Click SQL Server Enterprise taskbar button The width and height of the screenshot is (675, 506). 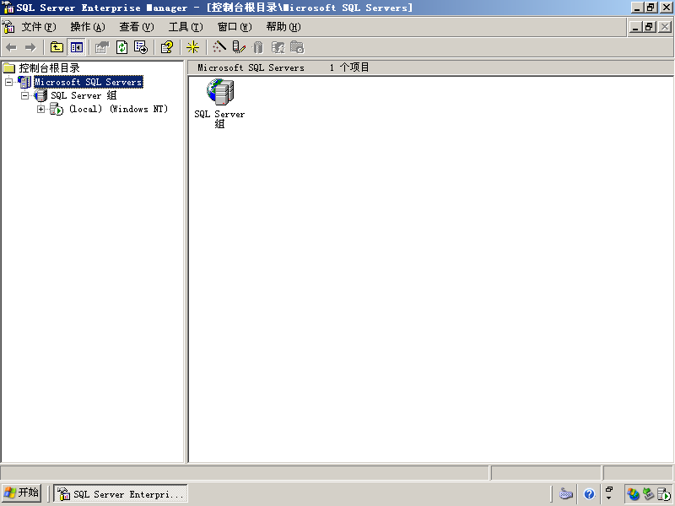[121, 494]
